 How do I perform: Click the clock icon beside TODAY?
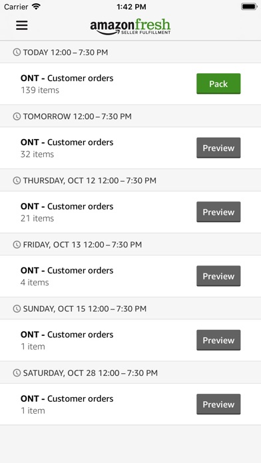(x=17, y=53)
